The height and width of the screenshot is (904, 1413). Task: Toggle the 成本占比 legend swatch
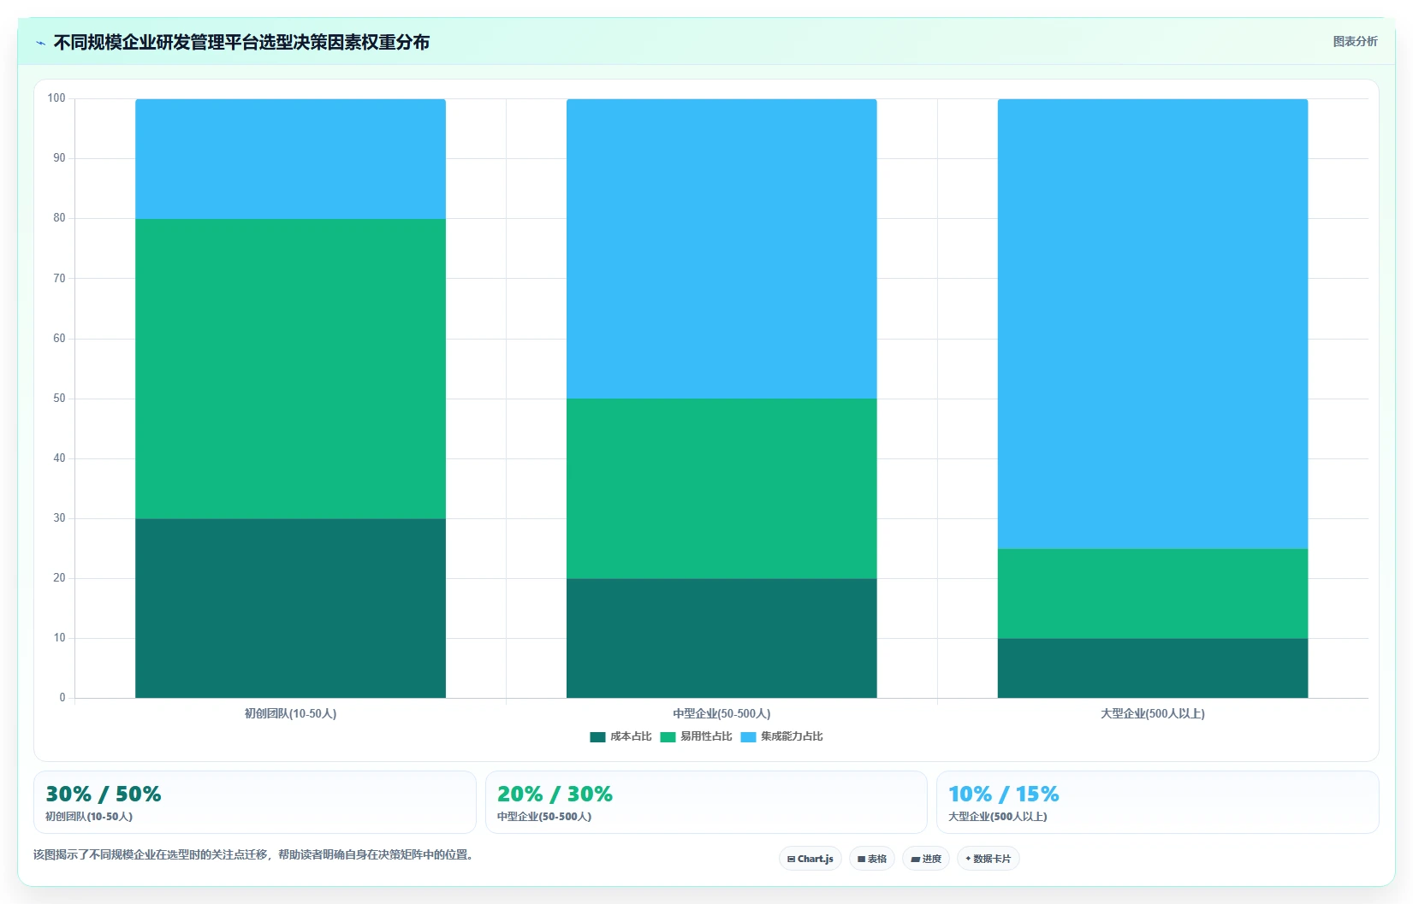pos(597,737)
